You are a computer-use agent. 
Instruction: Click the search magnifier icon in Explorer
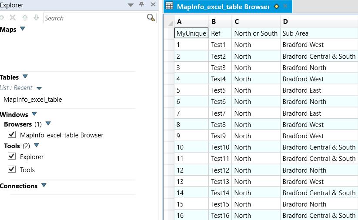click(151, 18)
